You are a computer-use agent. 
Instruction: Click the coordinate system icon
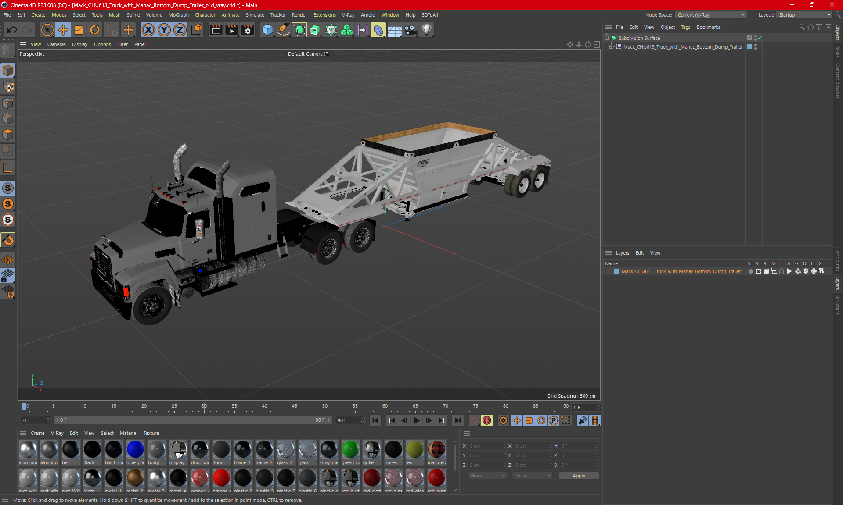tap(197, 30)
